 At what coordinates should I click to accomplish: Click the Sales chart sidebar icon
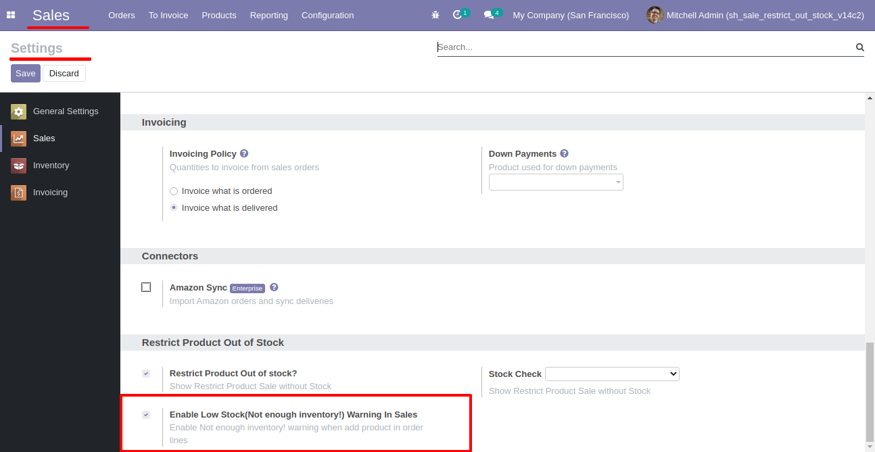click(18, 139)
